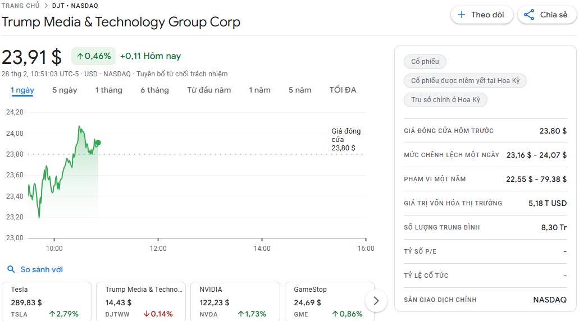This screenshot has width=579, height=321.
Task: Click the Cổ phiếu tag chip
Action: 425,62
